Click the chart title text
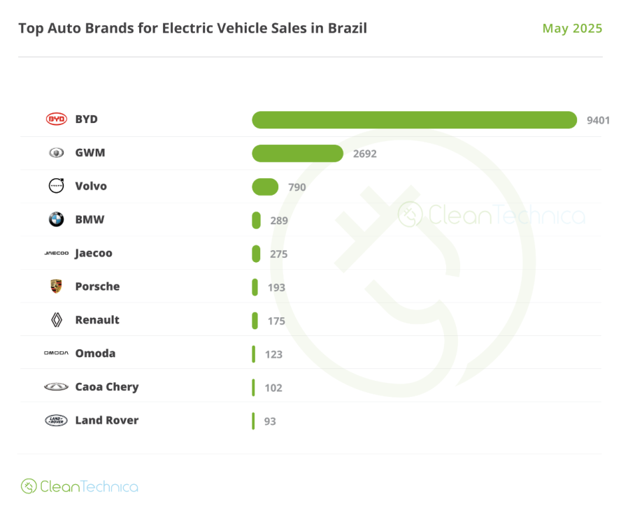This screenshot has width=621, height=524. (x=192, y=29)
